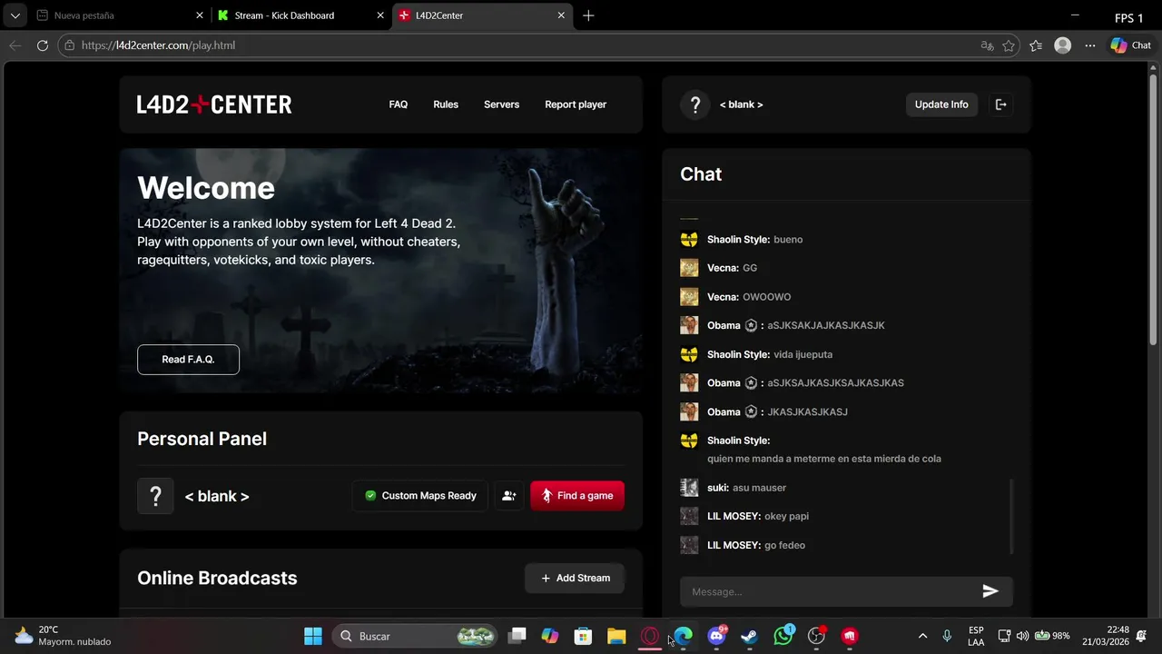Open the browser profile avatar

[x=1063, y=45]
